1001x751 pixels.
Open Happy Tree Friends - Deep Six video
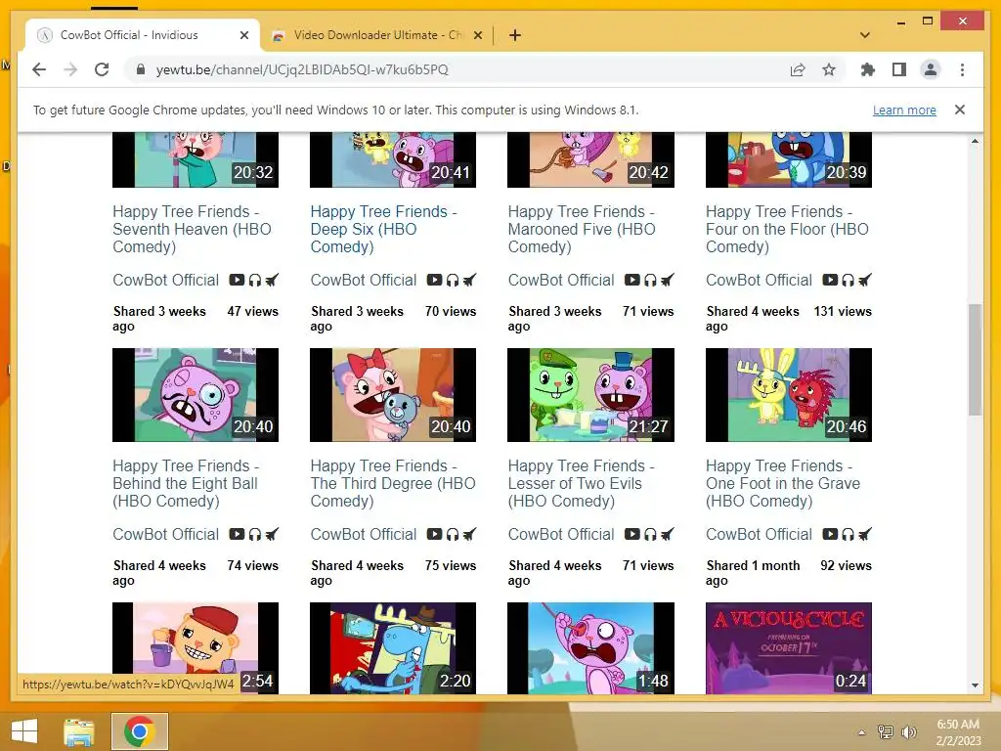[383, 229]
